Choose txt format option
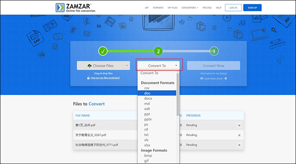Image resolution: width=296 pixels, height=164 pixels. [157, 135]
